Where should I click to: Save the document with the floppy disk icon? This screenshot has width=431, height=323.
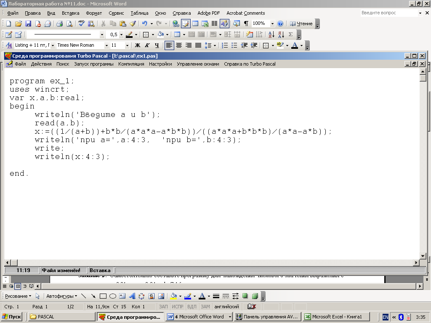tap(28, 24)
